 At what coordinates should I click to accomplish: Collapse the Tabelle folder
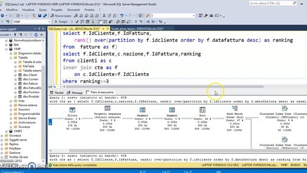click(x=11, y=58)
